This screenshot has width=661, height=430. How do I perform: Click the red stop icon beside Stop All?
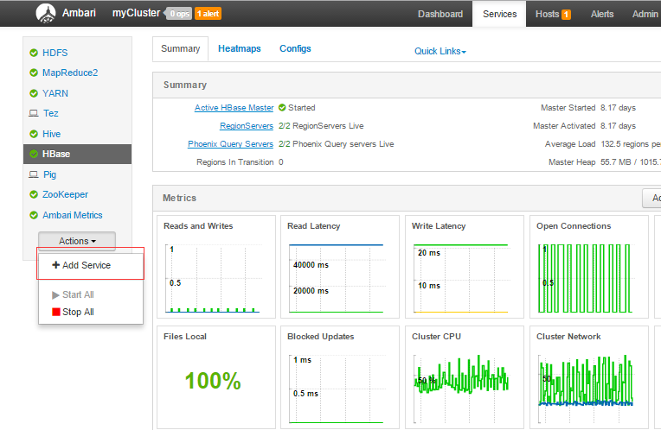click(x=55, y=312)
